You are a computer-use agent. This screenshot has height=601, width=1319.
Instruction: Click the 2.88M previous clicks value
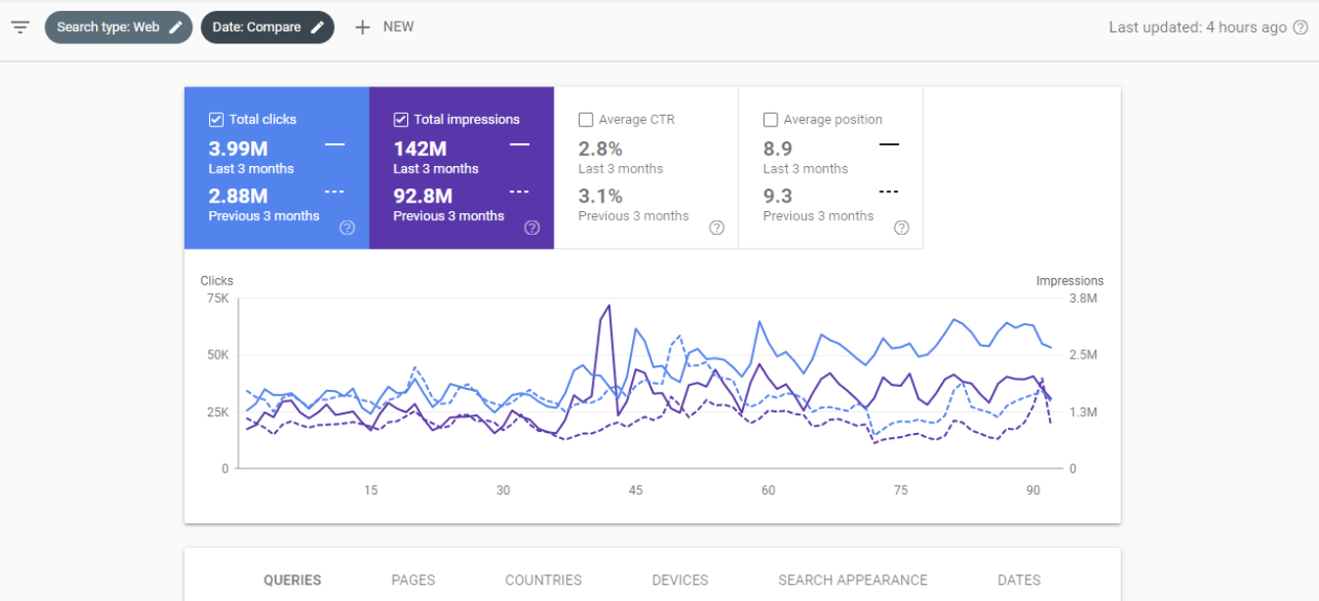tap(238, 195)
